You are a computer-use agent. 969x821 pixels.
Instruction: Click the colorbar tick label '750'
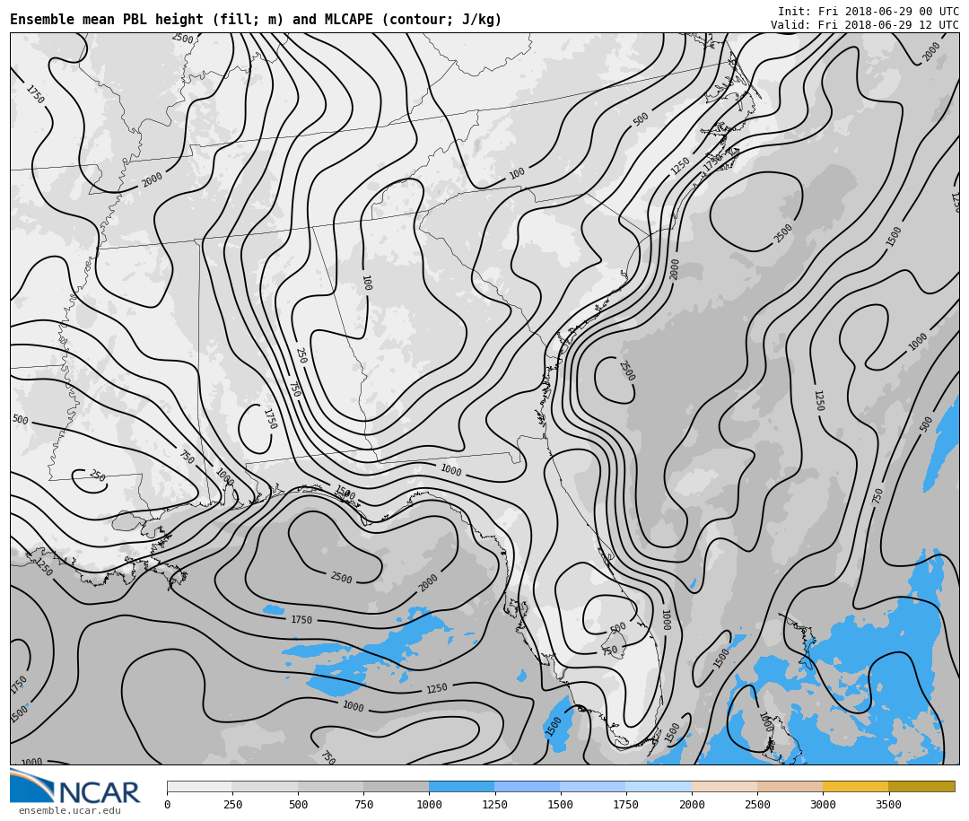pos(363,804)
